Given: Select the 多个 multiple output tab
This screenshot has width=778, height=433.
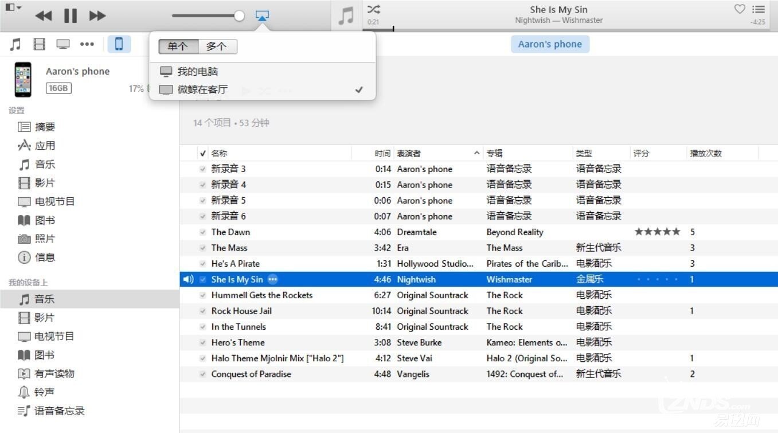Looking at the screenshot, I should pyautogui.click(x=217, y=47).
